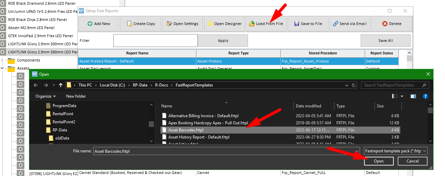Select ROE Black Diamond 2.6mm LED Panel

tap(37, 3)
